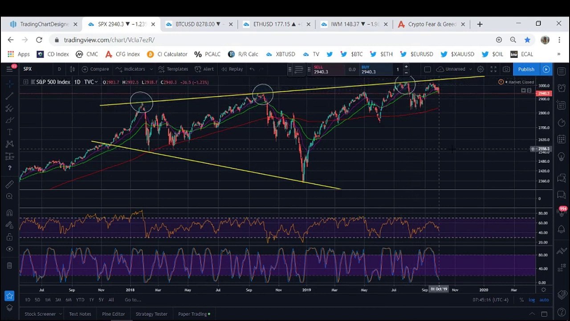Open the D interval dropdown

coord(59,69)
